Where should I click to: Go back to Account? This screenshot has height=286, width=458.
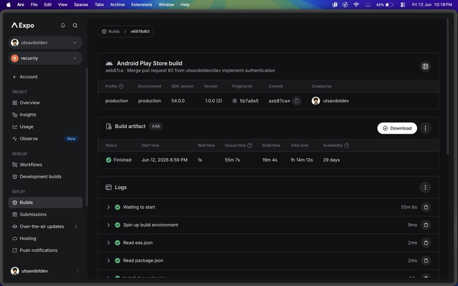25,77
